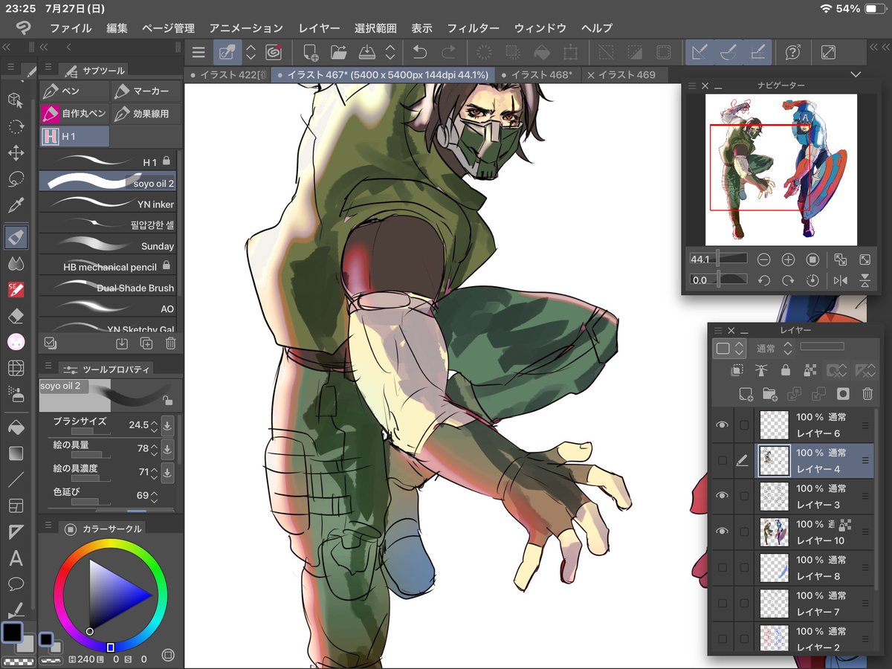Image resolution: width=892 pixels, height=669 pixels.
Task: Click the help question mark icon
Action: point(792,52)
